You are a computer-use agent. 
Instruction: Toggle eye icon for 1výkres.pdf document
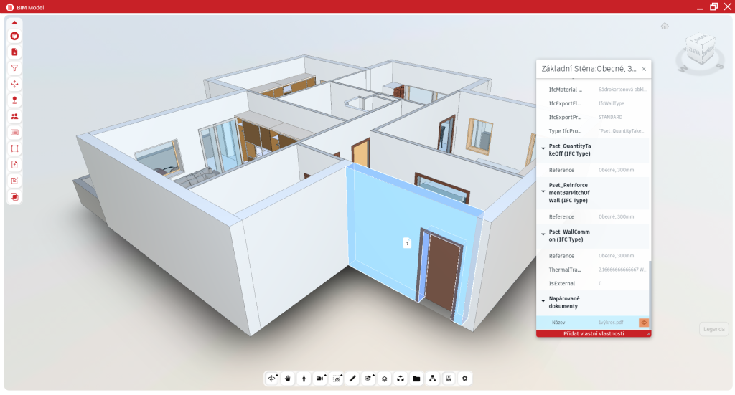643,323
